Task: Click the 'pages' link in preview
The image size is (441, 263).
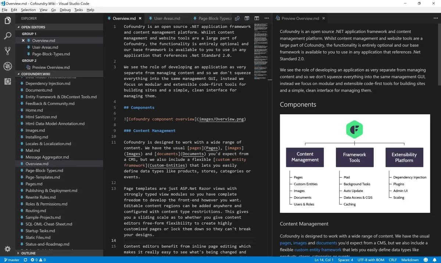Action: pos(285,243)
